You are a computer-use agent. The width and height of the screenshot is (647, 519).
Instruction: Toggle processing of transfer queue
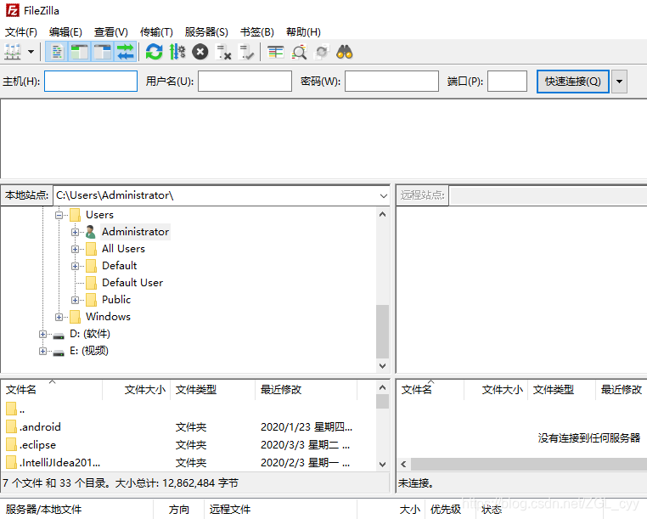177,52
